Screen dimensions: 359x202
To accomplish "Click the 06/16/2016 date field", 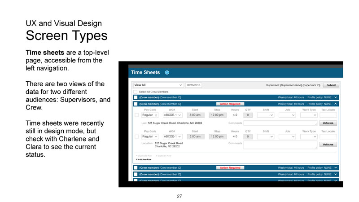I will pos(193,85).
